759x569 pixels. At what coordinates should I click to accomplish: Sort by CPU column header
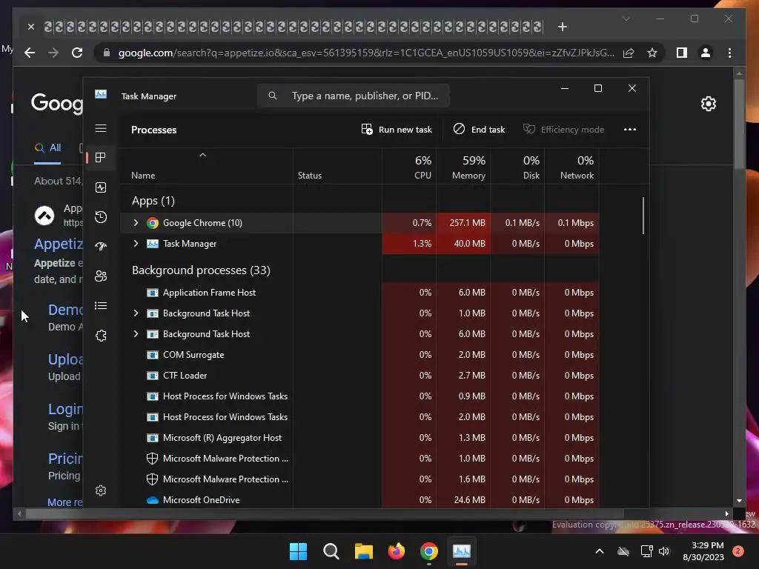pos(409,167)
